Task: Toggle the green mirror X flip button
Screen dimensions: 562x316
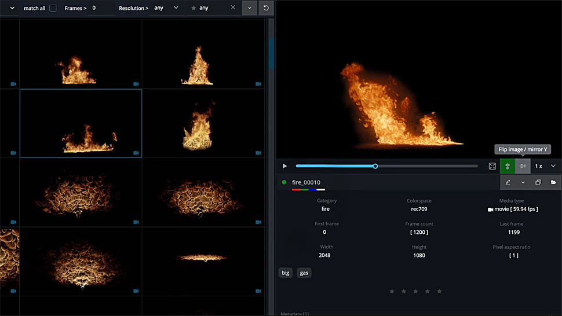Action: point(508,166)
